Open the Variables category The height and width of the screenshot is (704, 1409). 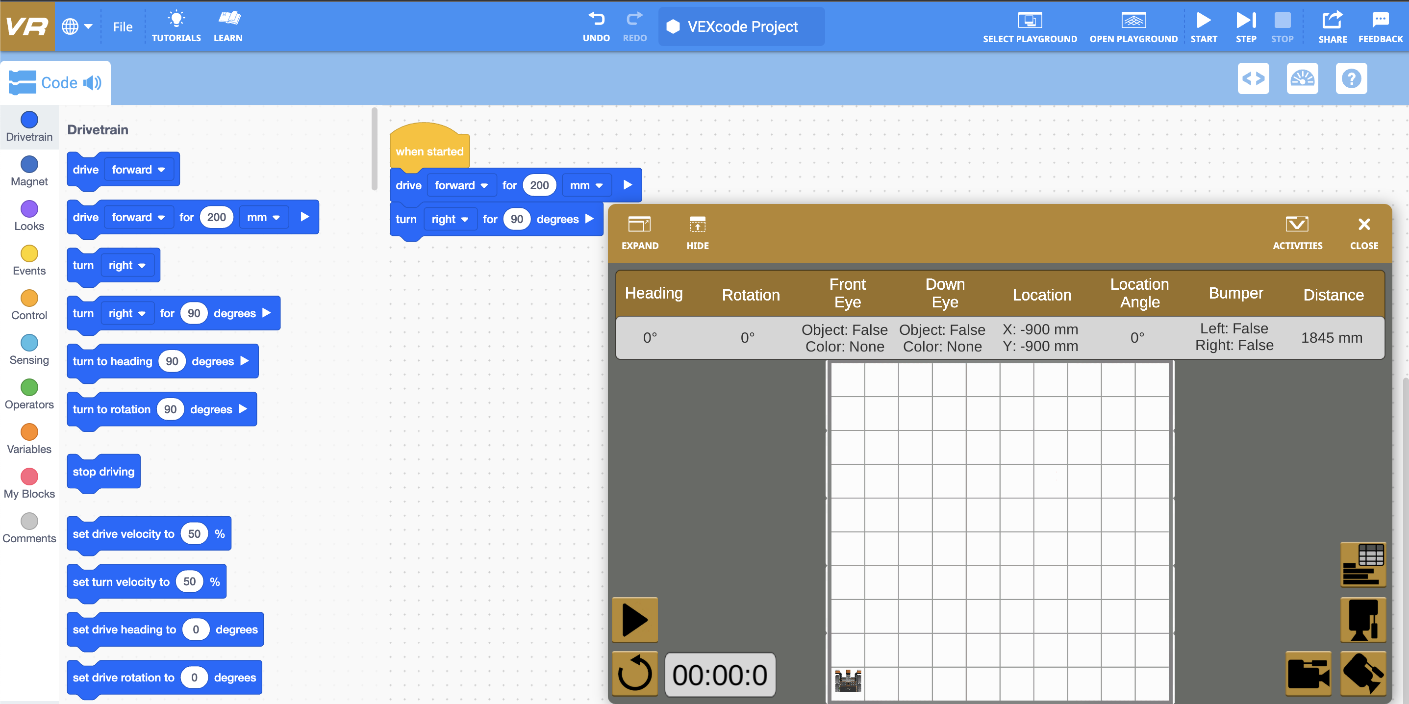(x=29, y=439)
